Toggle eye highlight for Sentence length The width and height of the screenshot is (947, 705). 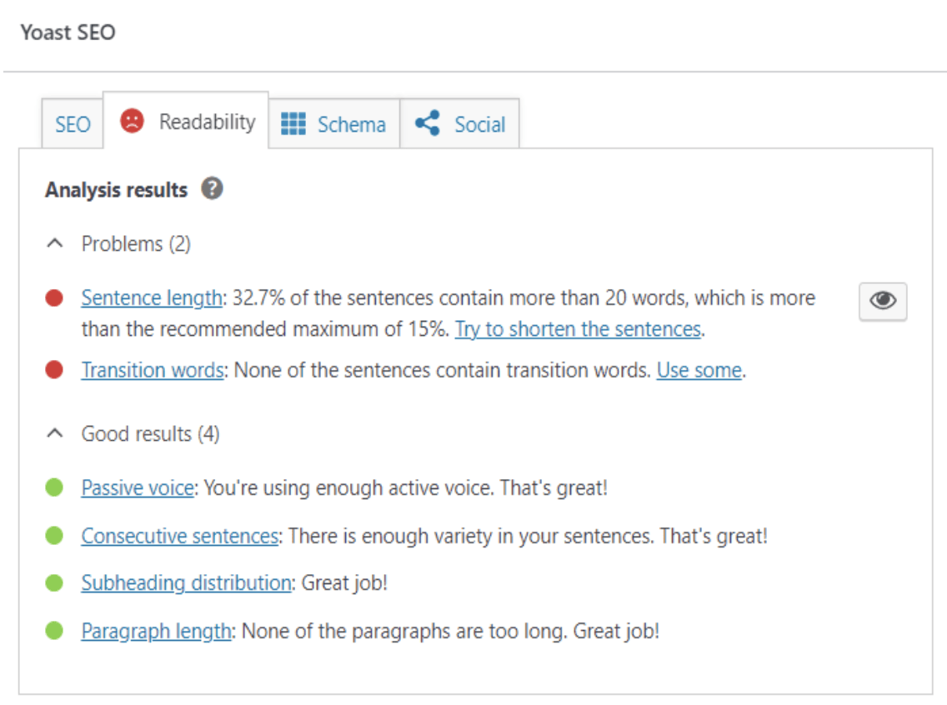882,301
